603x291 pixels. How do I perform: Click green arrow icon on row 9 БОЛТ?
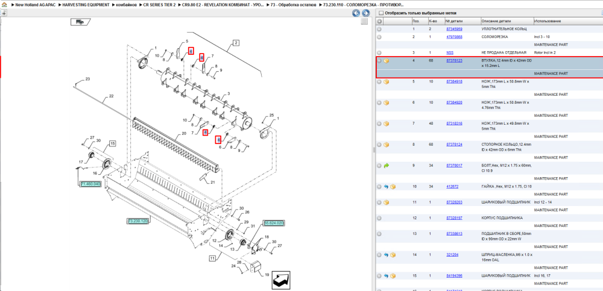coord(387,166)
